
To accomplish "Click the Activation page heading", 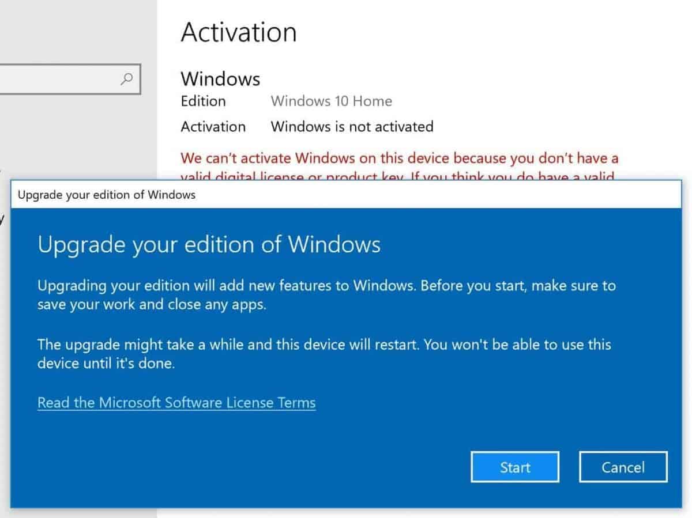I will pos(239,33).
